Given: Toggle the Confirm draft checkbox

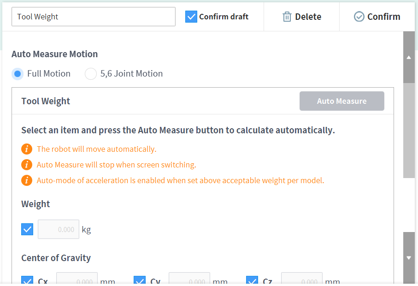Looking at the screenshot, I should (191, 17).
